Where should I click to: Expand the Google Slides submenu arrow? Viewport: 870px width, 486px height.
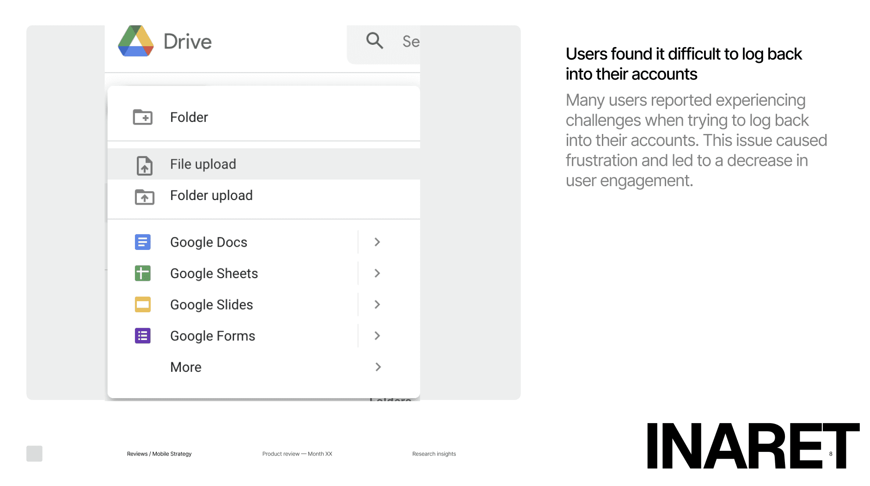[377, 304]
